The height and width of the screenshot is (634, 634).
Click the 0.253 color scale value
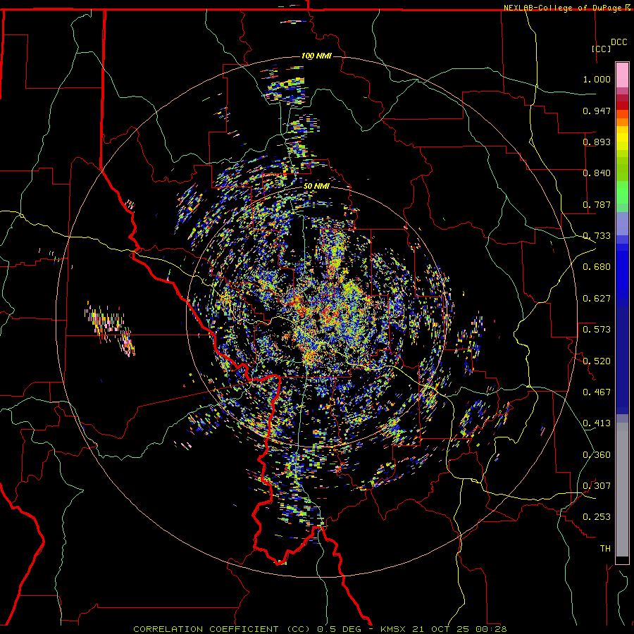pos(597,517)
